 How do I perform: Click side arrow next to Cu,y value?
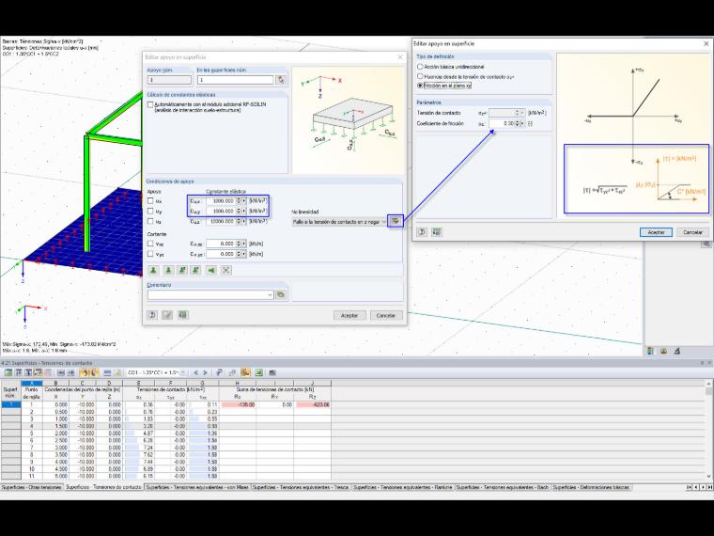coord(244,211)
